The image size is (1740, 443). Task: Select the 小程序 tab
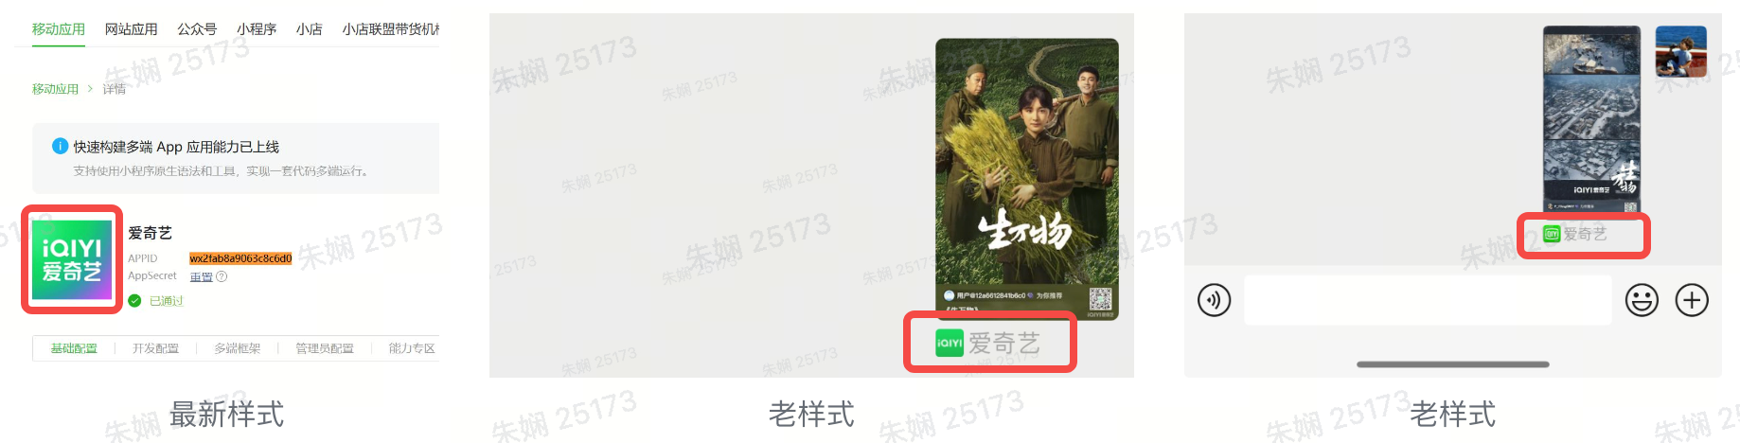257,29
